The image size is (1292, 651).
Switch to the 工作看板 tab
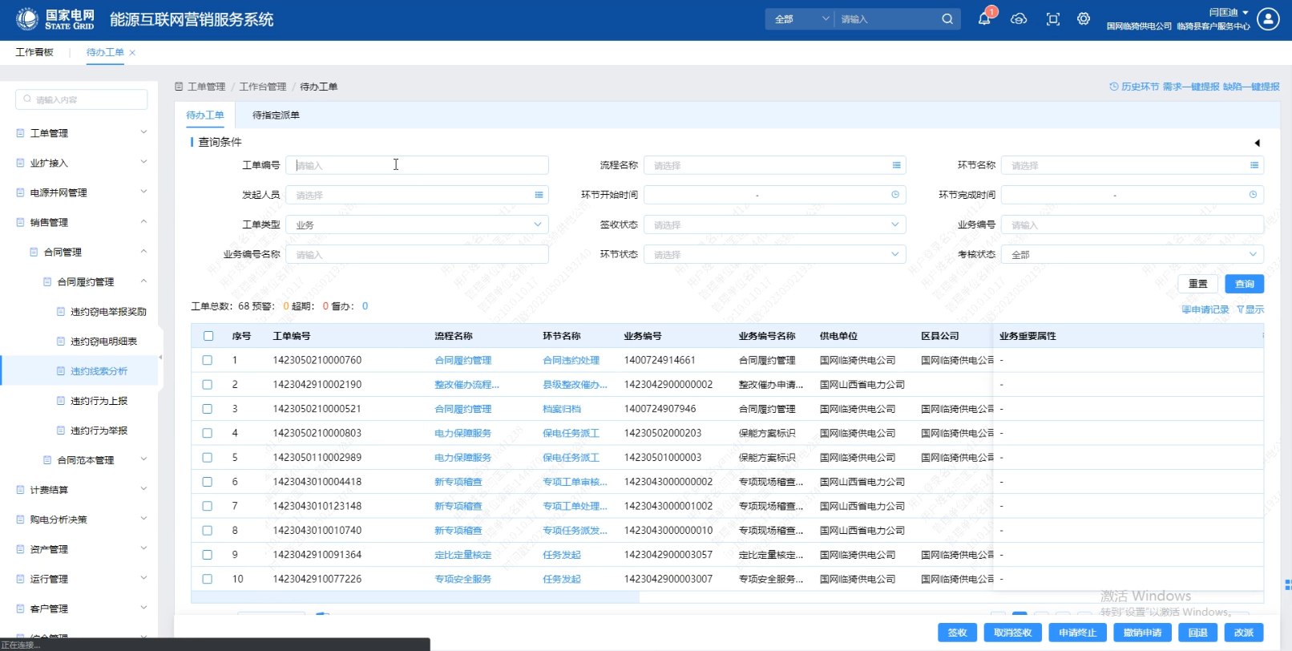[x=34, y=53]
